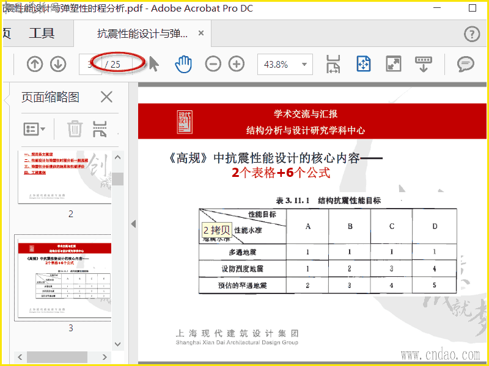Click the current page number field

click(x=90, y=65)
